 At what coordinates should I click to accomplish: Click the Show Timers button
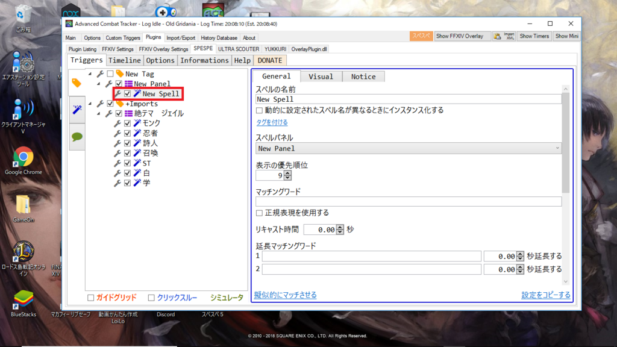[534, 36]
